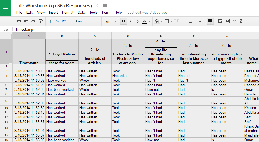Screen dimensions: 259x142
Task: Insert a chart from toolbar
Action: click(x=227, y=21)
